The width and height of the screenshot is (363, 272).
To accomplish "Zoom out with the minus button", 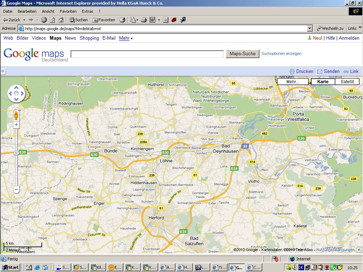I will [16, 189].
